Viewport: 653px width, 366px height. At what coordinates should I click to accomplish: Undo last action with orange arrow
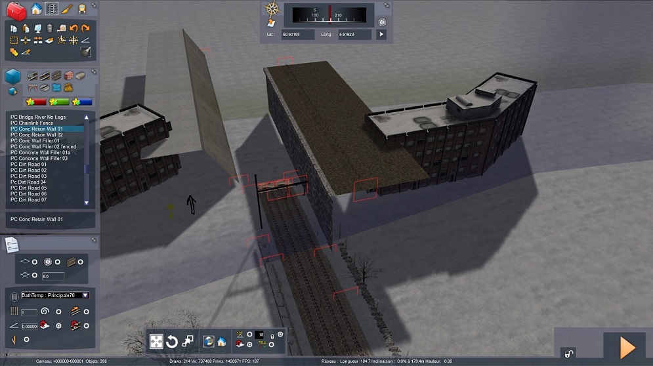[74, 28]
